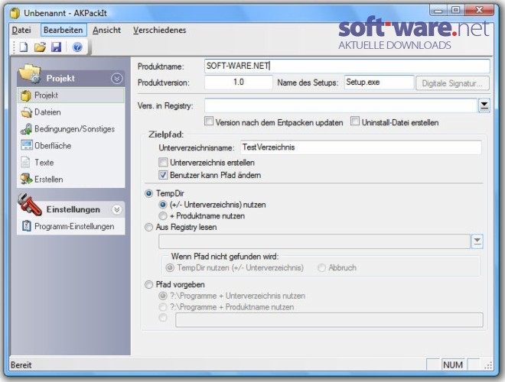Close the AKPackIt window
The image size is (505, 382).
coord(479,10)
